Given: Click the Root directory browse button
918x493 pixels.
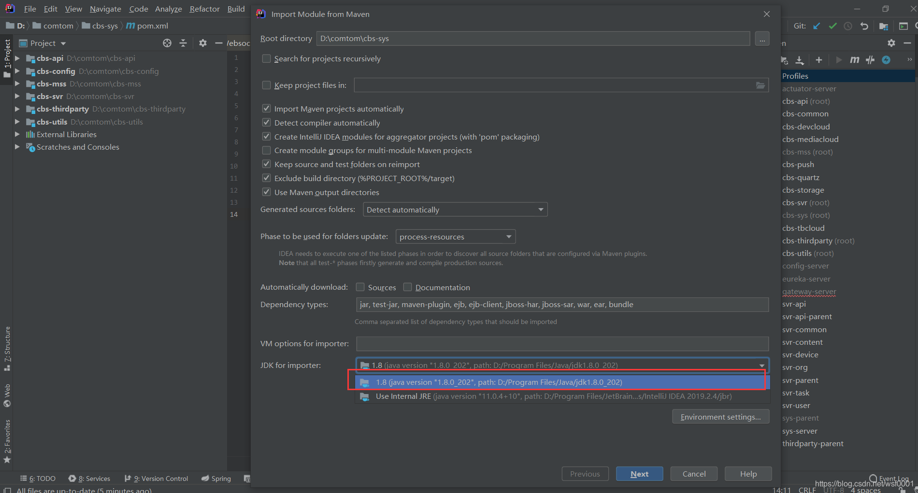Looking at the screenshot, I should 762,39.
